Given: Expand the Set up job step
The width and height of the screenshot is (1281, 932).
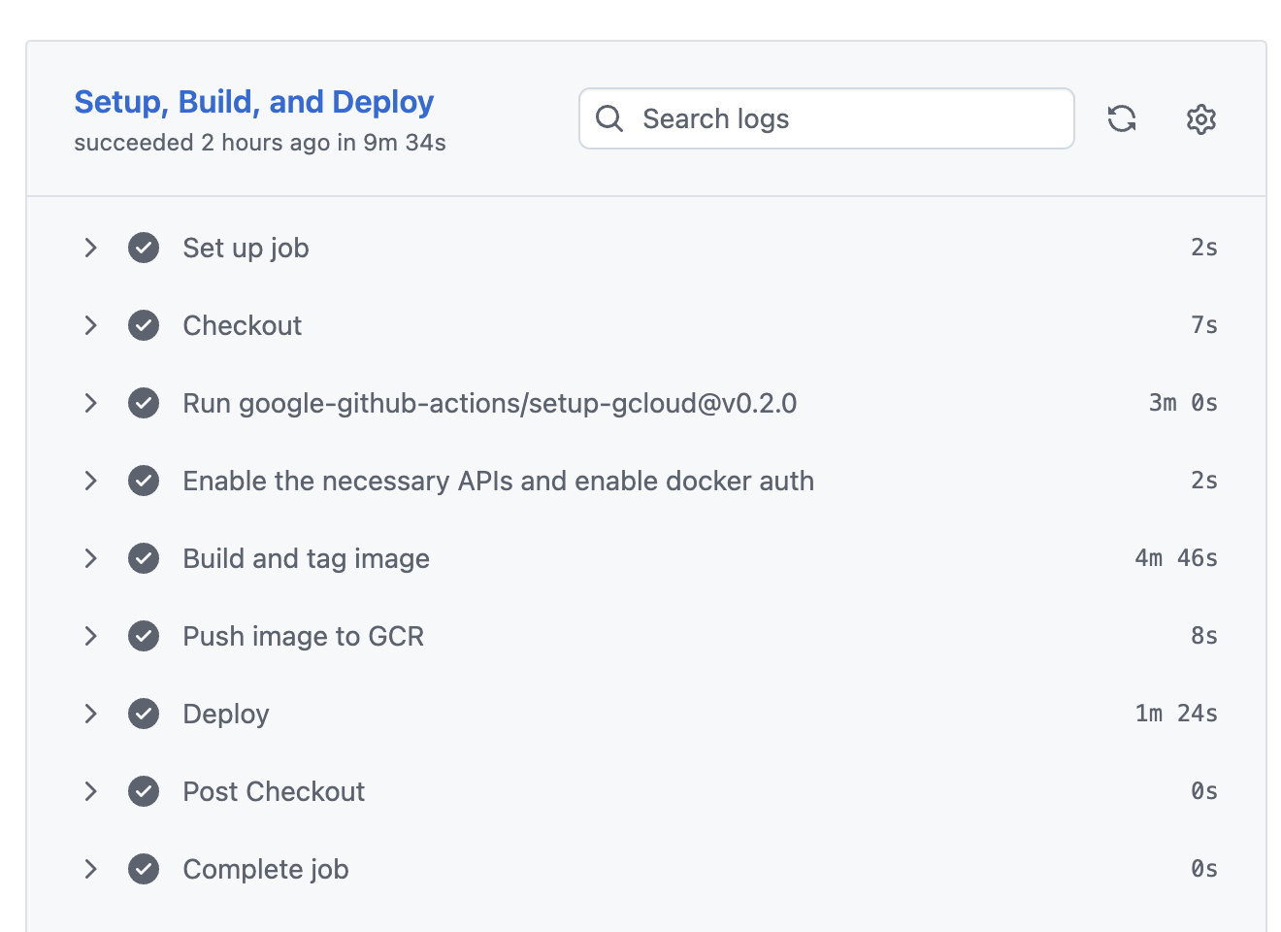Looking at the screenshot, I should click(90, 248).
